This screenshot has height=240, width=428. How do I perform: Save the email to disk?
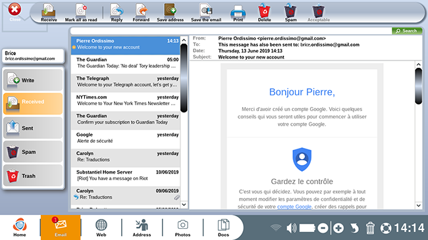tap(206, 12)
